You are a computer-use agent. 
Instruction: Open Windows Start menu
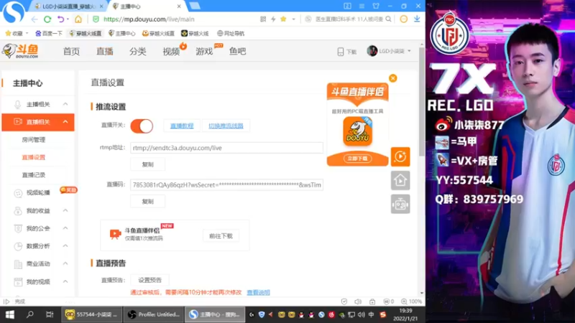pos(10,314)
